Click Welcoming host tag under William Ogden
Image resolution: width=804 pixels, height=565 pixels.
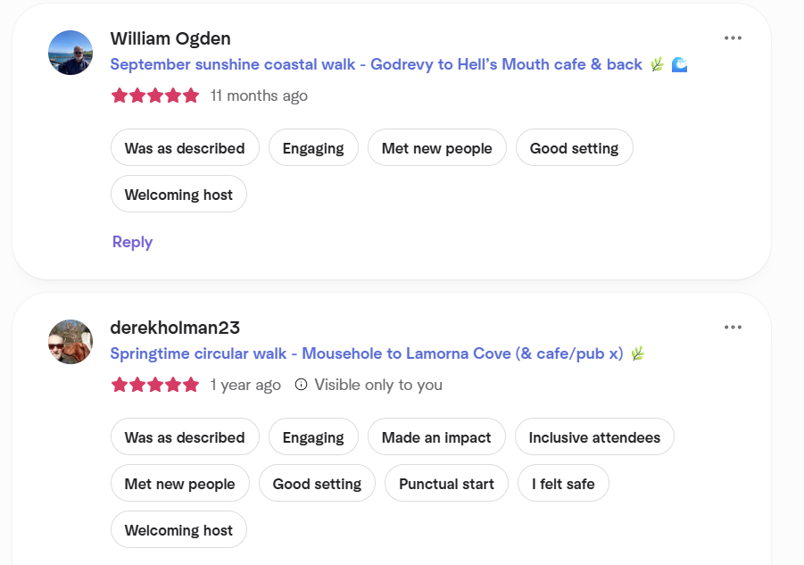(178, 195)
